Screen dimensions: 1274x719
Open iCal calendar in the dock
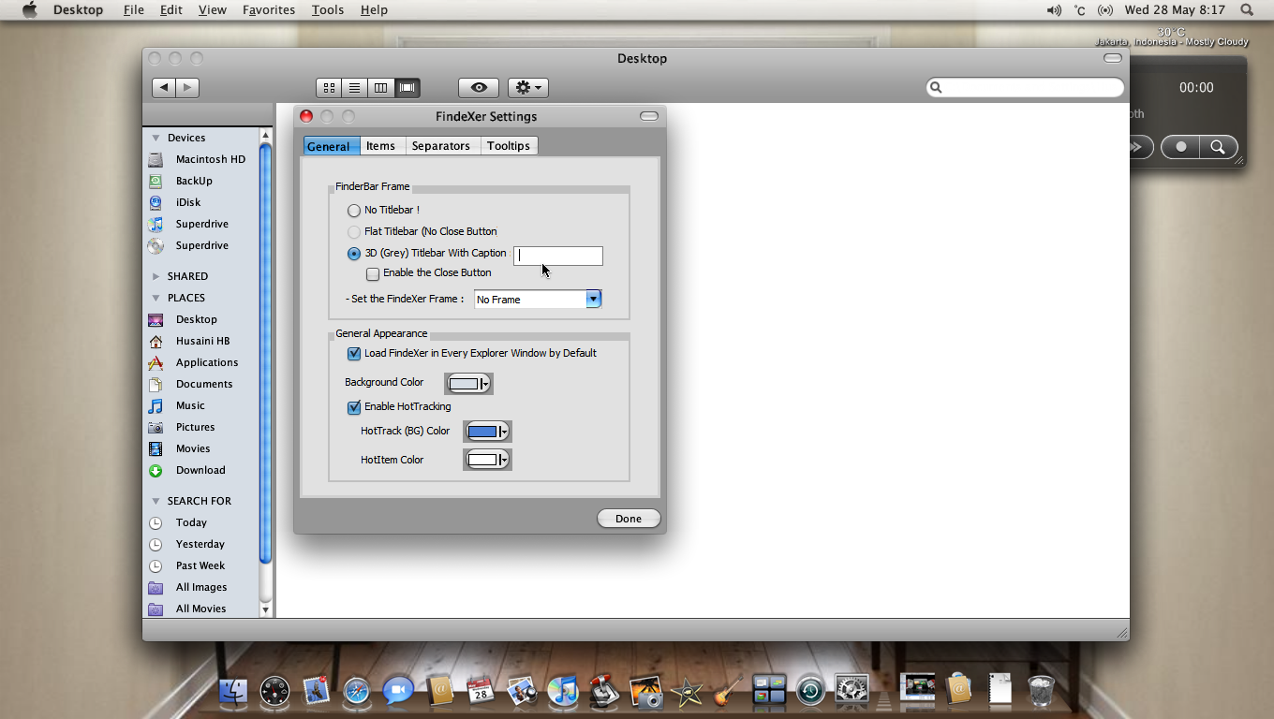click(x=481, y=692)
